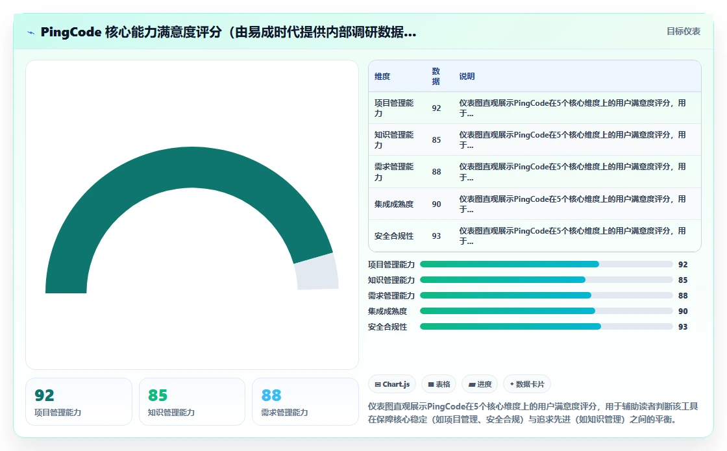Click the 知识管理能力 table cell
Image resolution: width=727 pixels, height=451 pixels.
(x=394, y=140)
